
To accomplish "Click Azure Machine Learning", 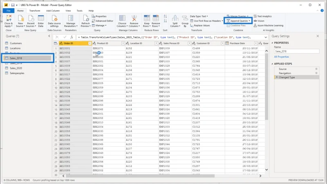I will pyautogui.click(x=269, y=25).
